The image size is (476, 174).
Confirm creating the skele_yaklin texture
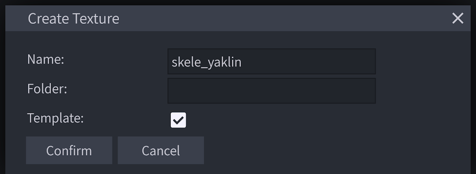pos(69,150)
